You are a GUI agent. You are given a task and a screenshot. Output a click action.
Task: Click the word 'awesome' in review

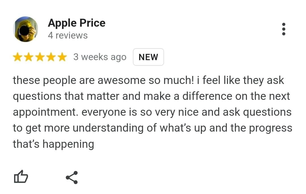[x=122, y=81]
